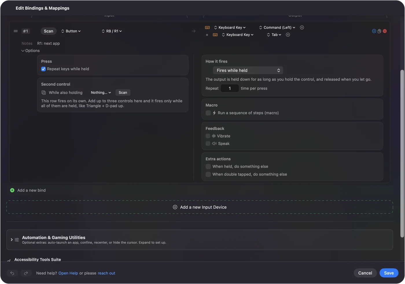Viewport: 405px width, 284px height.
Task: Open the second Keyboard Key output type dropdown
Action: [x=238, y=35]
